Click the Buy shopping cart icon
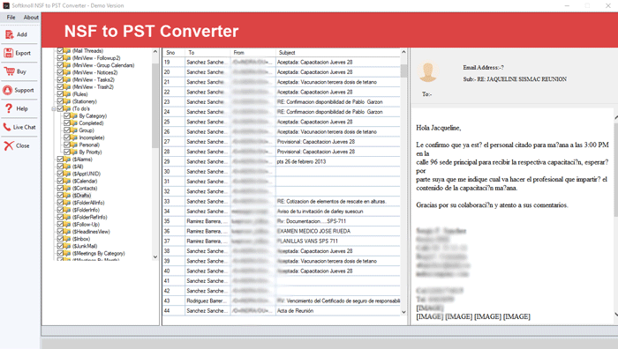 tap(9, 71)
